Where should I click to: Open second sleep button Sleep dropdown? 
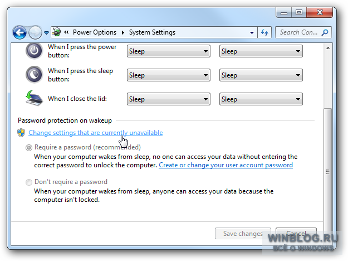pos(261,75)
